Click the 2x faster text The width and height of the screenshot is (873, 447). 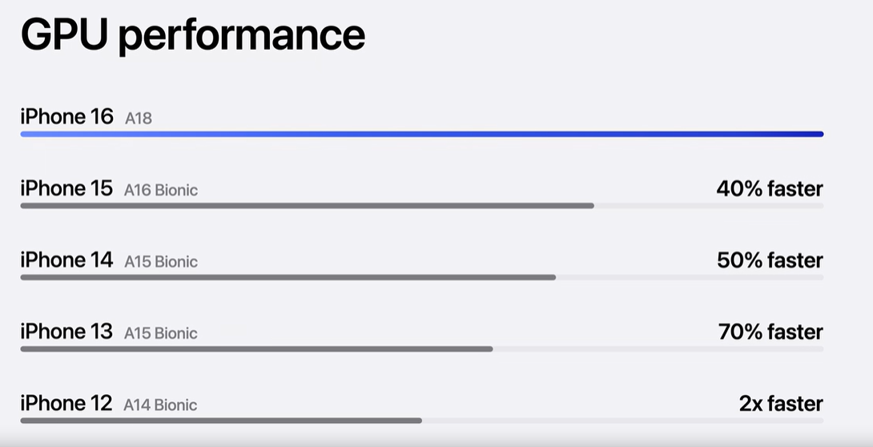pyautogui.click(x=781, y=404)
